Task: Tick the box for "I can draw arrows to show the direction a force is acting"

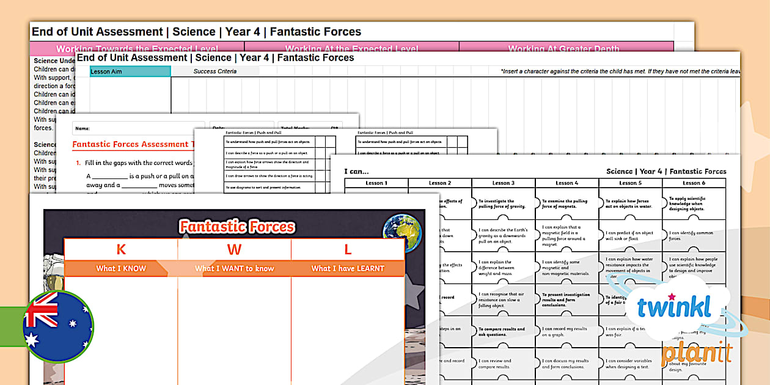Action: pos(320,176)
